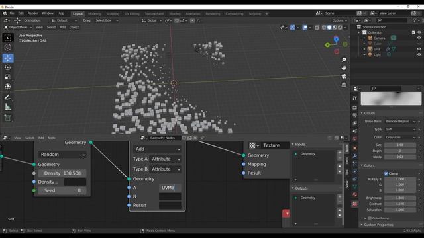This screenshot has height=238, width=424.
Task: Click the clouds texture preview thumbnail
Action: (391, 99)
